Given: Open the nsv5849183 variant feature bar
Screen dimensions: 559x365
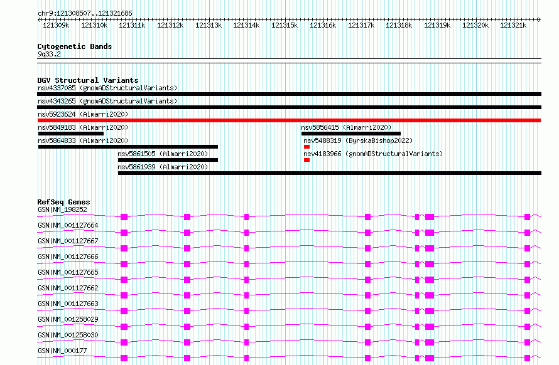Looking at the screenshot, I should pyautogui.click(x=71, y=134).
